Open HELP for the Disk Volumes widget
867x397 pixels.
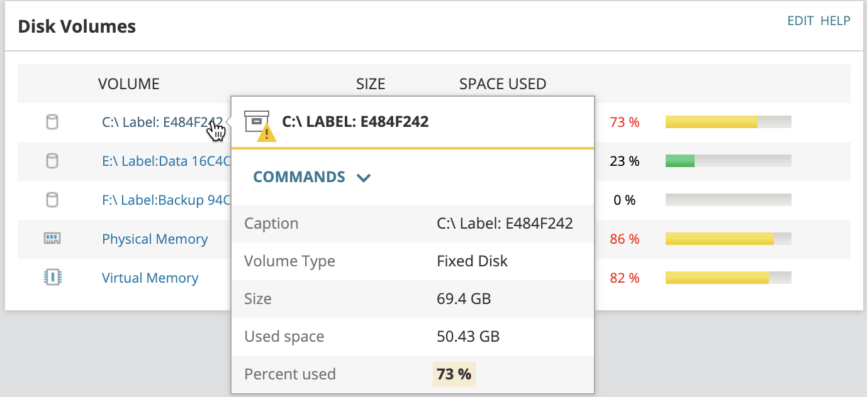836,21
